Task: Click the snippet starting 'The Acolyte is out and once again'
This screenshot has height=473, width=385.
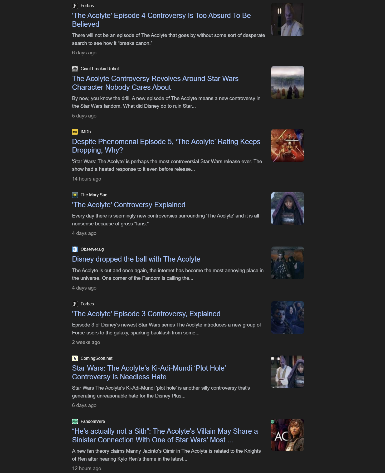Action: [x=168, y=274]
